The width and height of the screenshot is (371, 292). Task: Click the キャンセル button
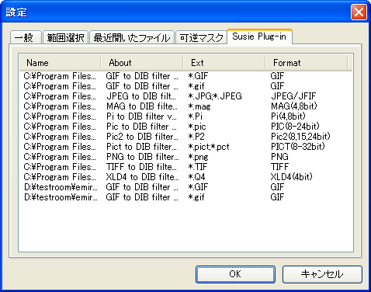322,274
